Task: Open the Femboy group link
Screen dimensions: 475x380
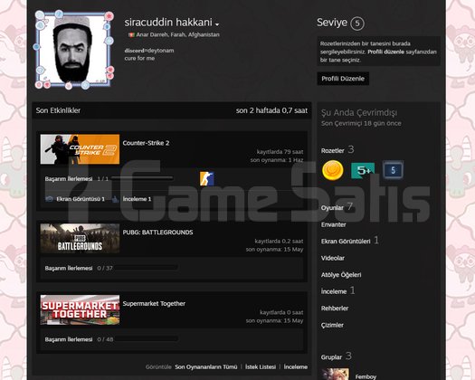Action: [366, 376]
